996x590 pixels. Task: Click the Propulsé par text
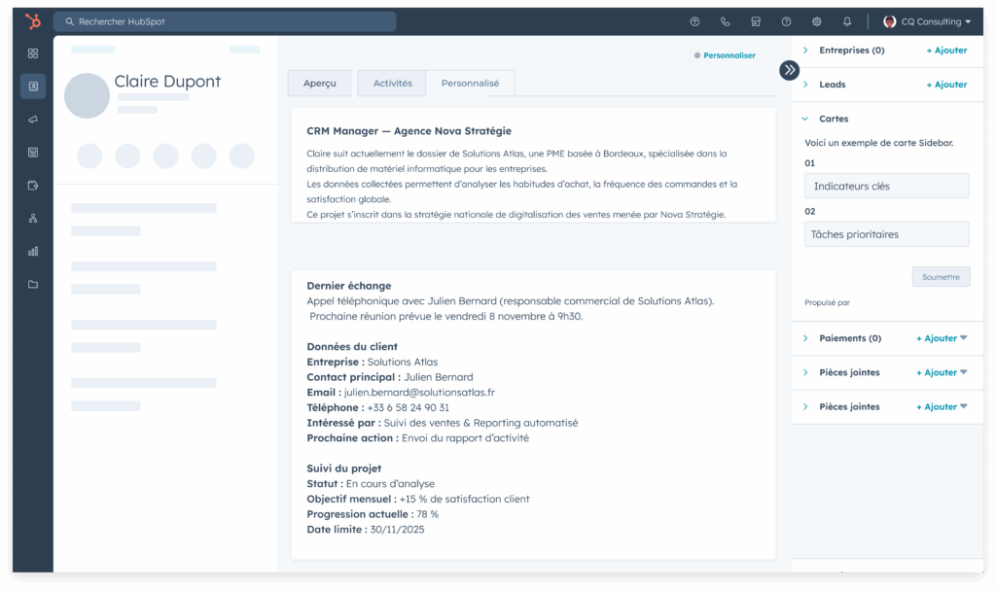click(827, 303)
